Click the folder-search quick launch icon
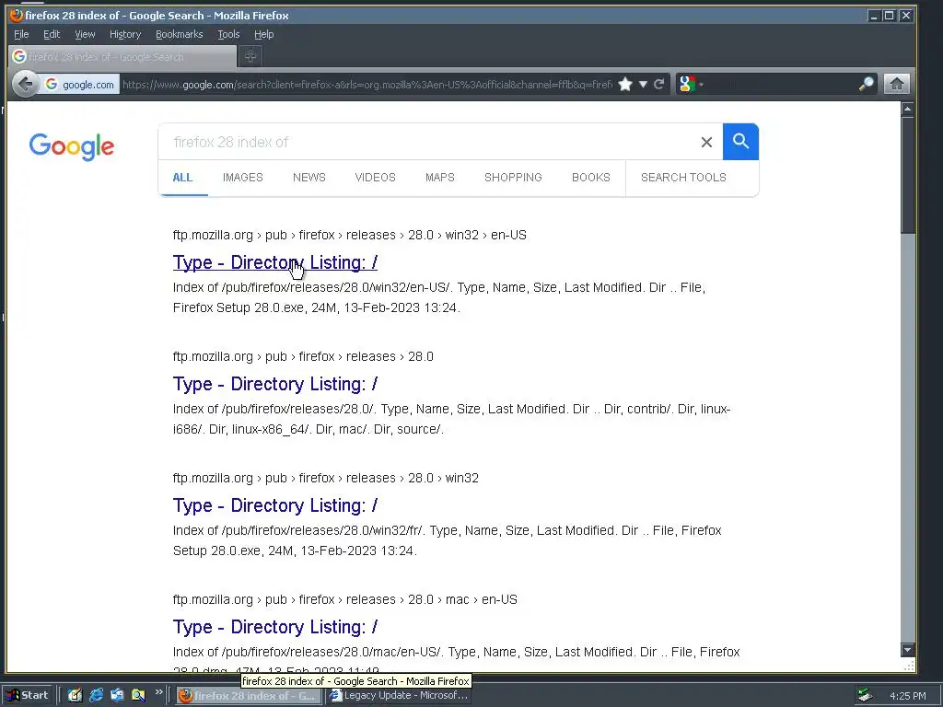 pos(138,695)
